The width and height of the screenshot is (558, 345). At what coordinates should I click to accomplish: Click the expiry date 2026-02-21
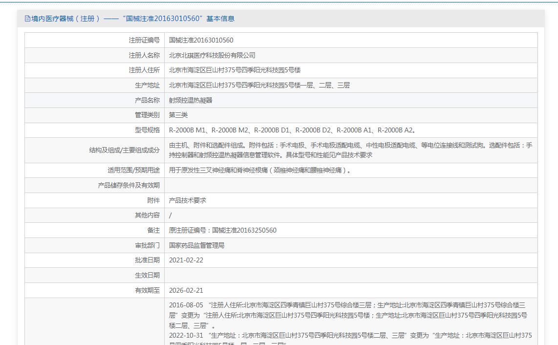pyautogui.click(x=186, y=290)
